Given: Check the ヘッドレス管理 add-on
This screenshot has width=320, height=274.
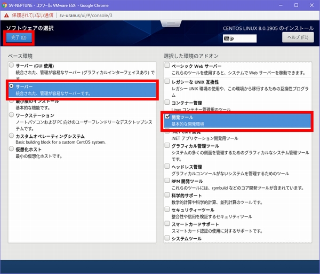Looking at the screenshot, I should (x=167, y=166).
